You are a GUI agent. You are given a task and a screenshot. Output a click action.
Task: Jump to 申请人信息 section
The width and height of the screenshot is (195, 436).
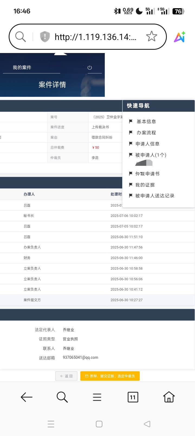pyautogui.click(x=147, y=144)
